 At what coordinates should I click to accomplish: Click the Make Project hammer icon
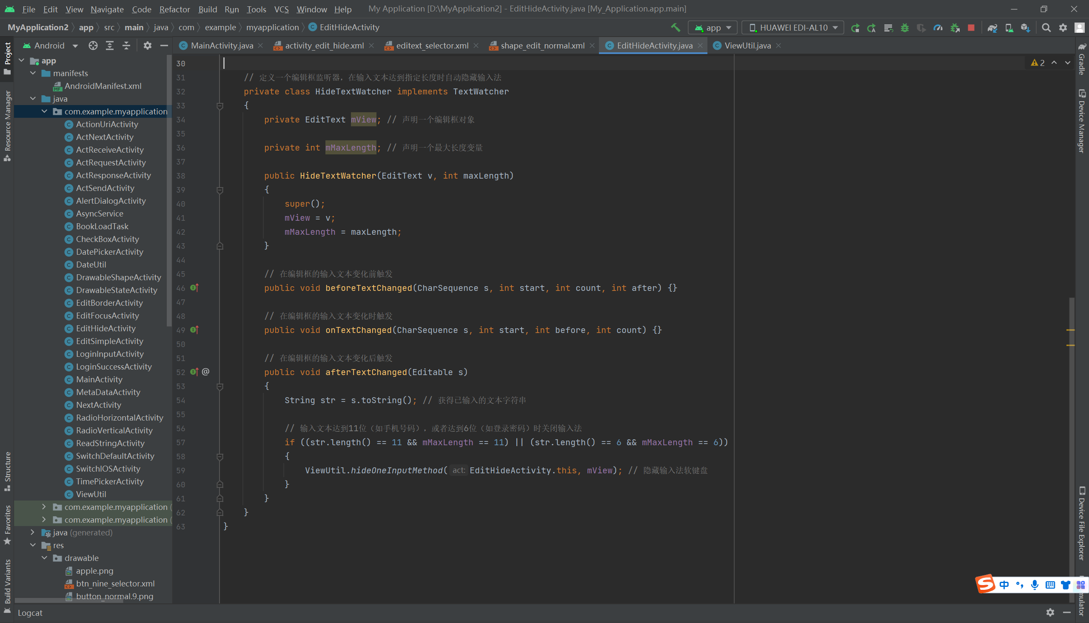pos(675,28)
